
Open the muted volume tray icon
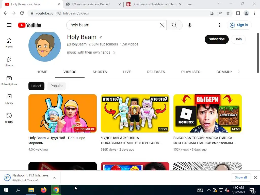click(x=227, y=190)
